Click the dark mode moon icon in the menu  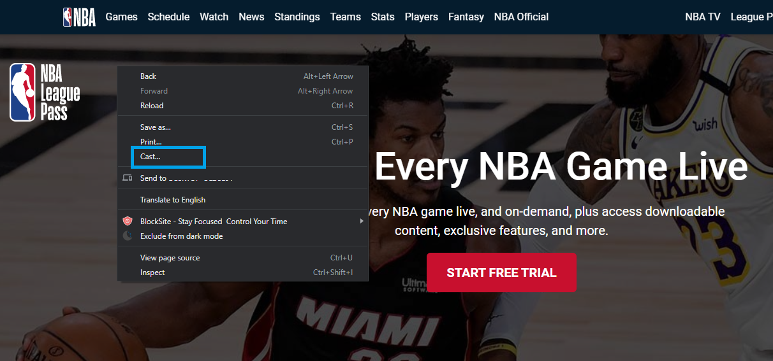pos(128,236)
